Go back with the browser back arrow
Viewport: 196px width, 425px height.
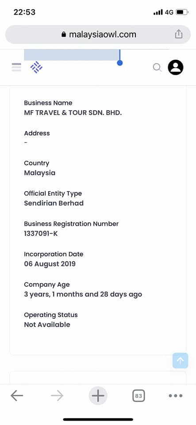(17, 396)
